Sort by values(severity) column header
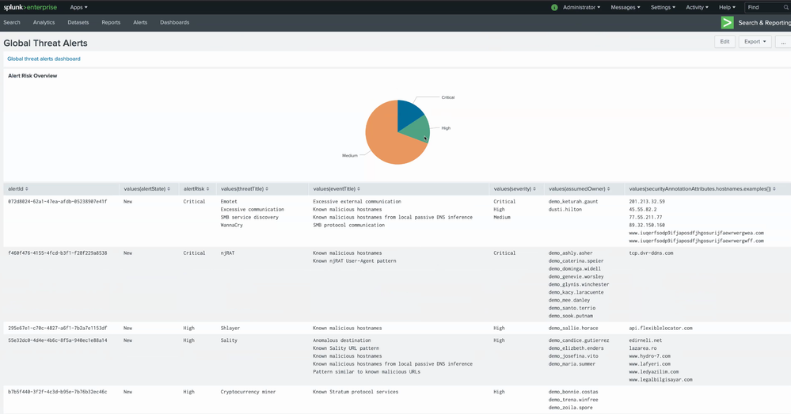Viewport: 791px width, 414px height. [x=515, y=188]
